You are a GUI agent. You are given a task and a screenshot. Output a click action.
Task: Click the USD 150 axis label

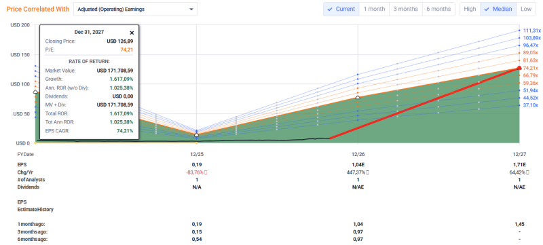coord(20,55)
